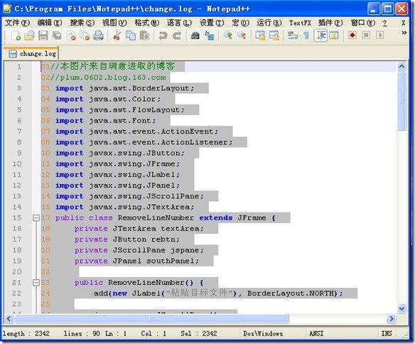The image size is (415, 344).
Task: Click the Notepad++ title bar icon
Action: [7, 9]
